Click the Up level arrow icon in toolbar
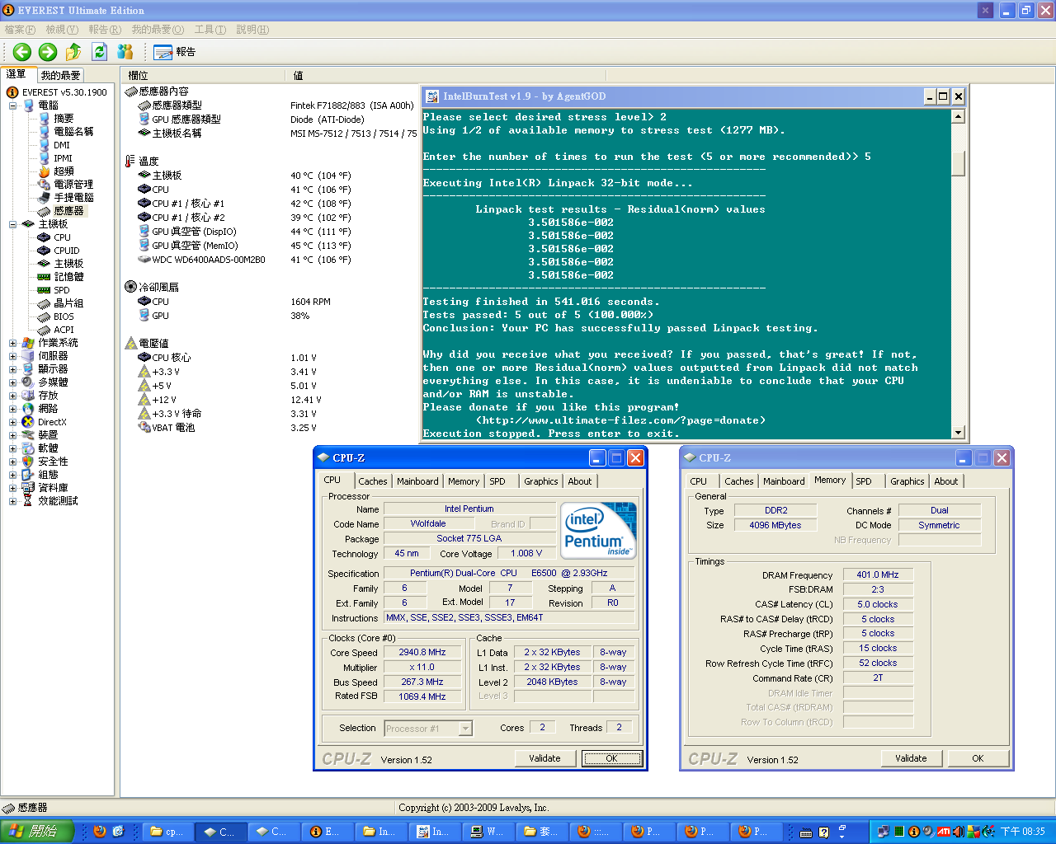The height and width of the screenshot is (844, 1056). click(73, 52)
